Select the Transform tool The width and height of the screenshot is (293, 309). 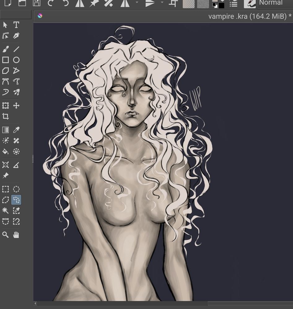point(5,105)
